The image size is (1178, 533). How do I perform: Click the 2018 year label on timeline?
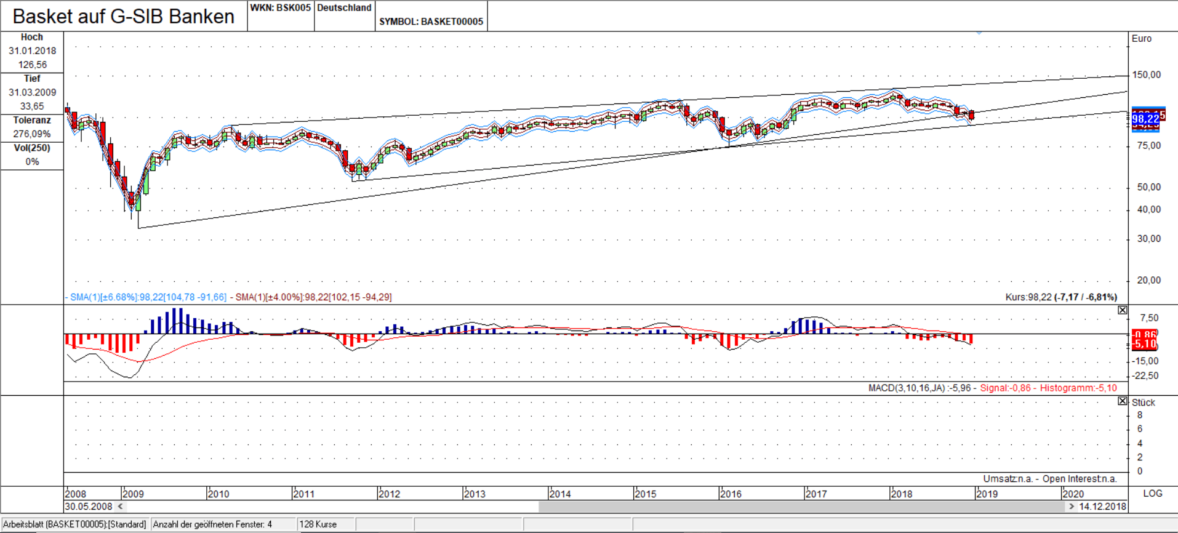click(902, 494)
